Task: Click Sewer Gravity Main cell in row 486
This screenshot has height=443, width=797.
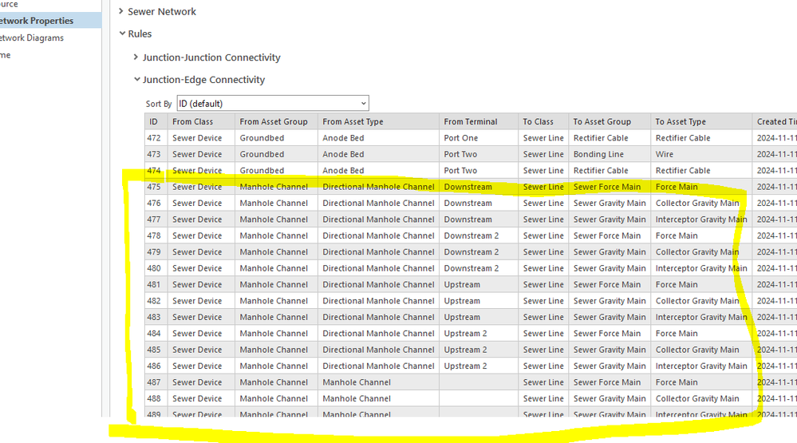Action: pyautogui.click(x=610, y=366)
